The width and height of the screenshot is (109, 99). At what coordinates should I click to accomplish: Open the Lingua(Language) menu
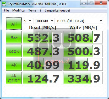point(57,10)
